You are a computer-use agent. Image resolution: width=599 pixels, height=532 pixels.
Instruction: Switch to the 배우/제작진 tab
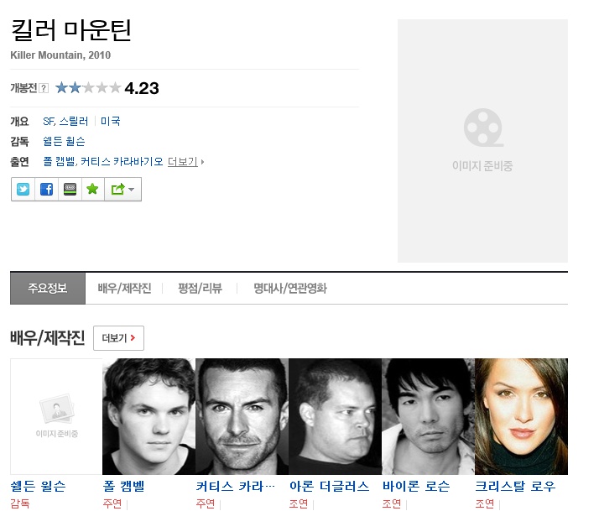pyautogui.click(x=124, y=289)
